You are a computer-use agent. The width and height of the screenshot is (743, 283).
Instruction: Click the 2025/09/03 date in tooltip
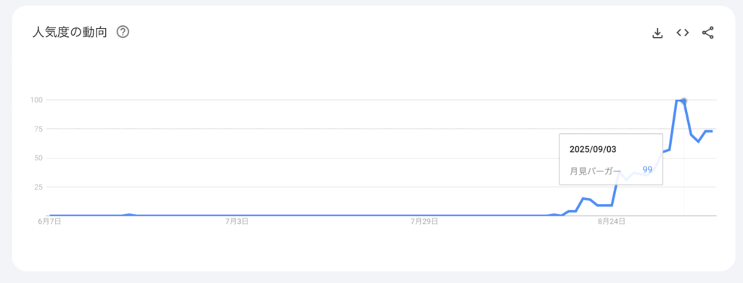(x=593, y=149)
